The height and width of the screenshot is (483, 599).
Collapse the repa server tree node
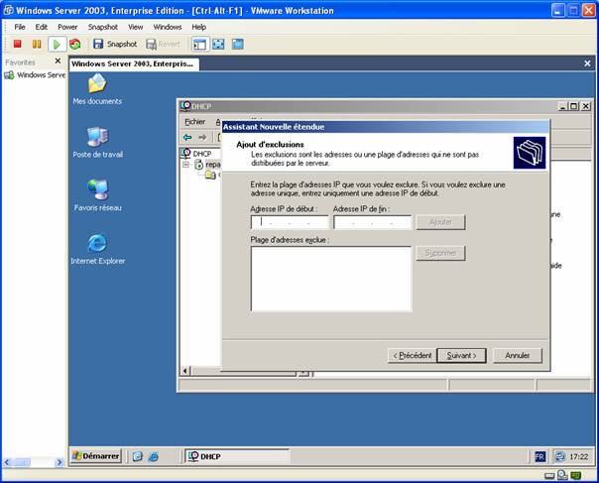[185, 165]
